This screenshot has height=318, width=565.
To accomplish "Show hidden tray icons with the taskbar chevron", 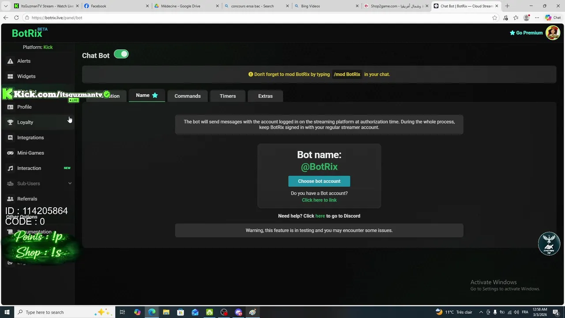I will [481, 312].
